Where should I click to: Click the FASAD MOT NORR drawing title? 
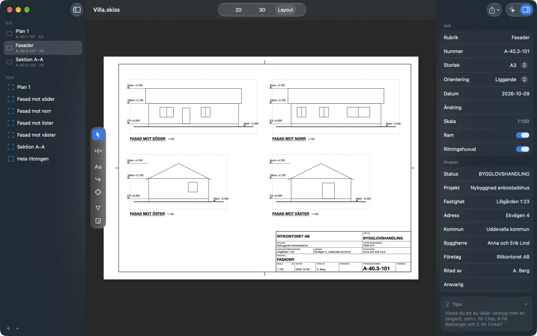(x=289, y=139)
